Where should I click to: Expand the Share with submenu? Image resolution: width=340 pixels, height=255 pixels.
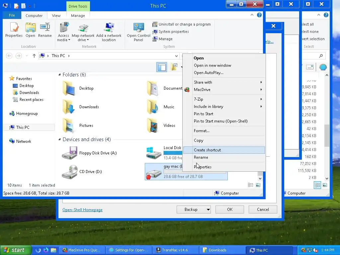pos(224,82)
